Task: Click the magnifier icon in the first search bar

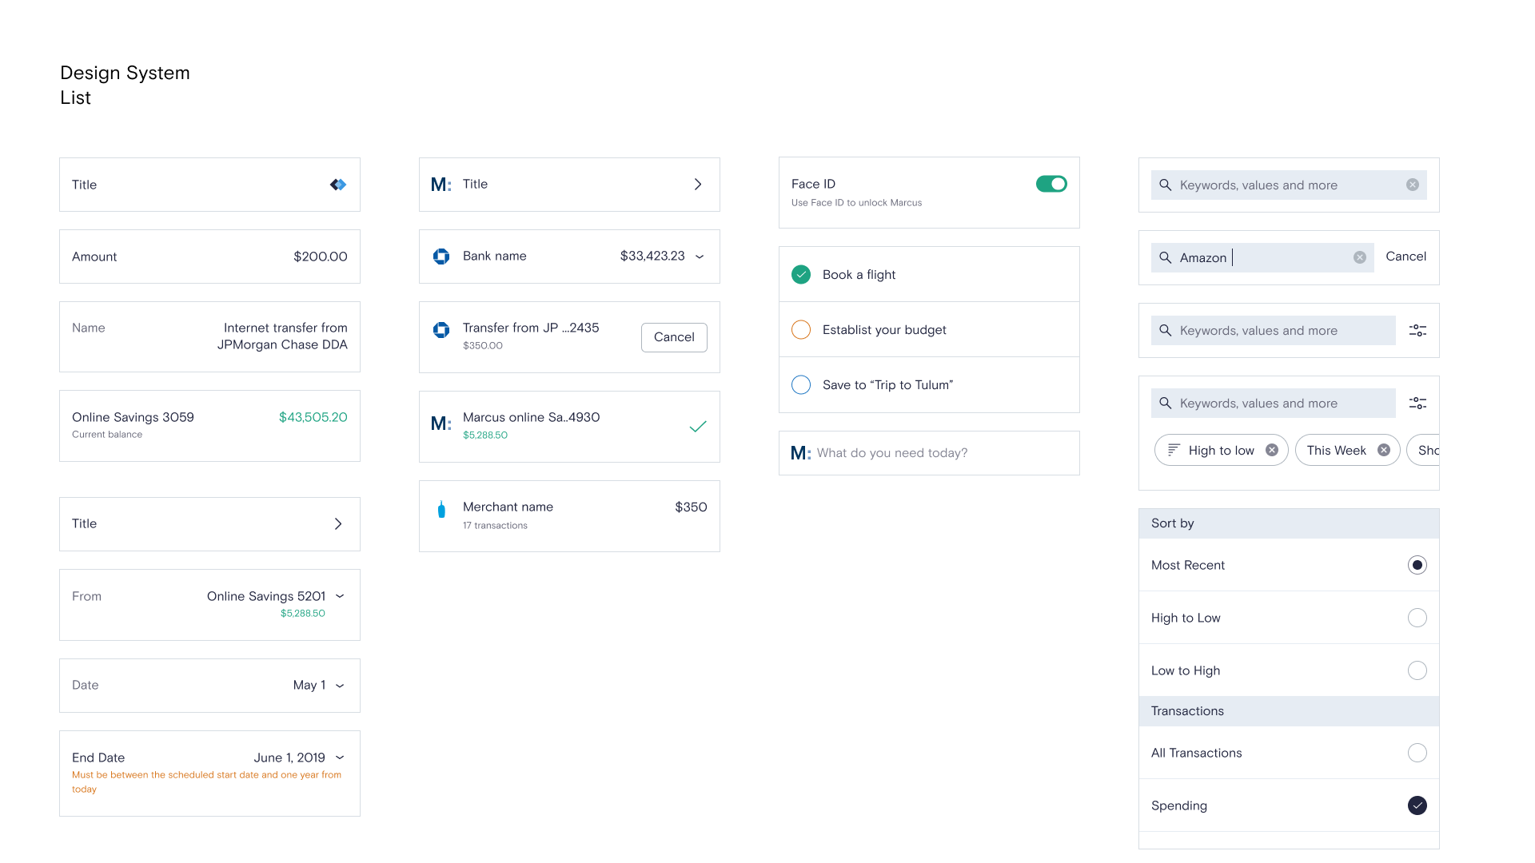Action: 1166,185
